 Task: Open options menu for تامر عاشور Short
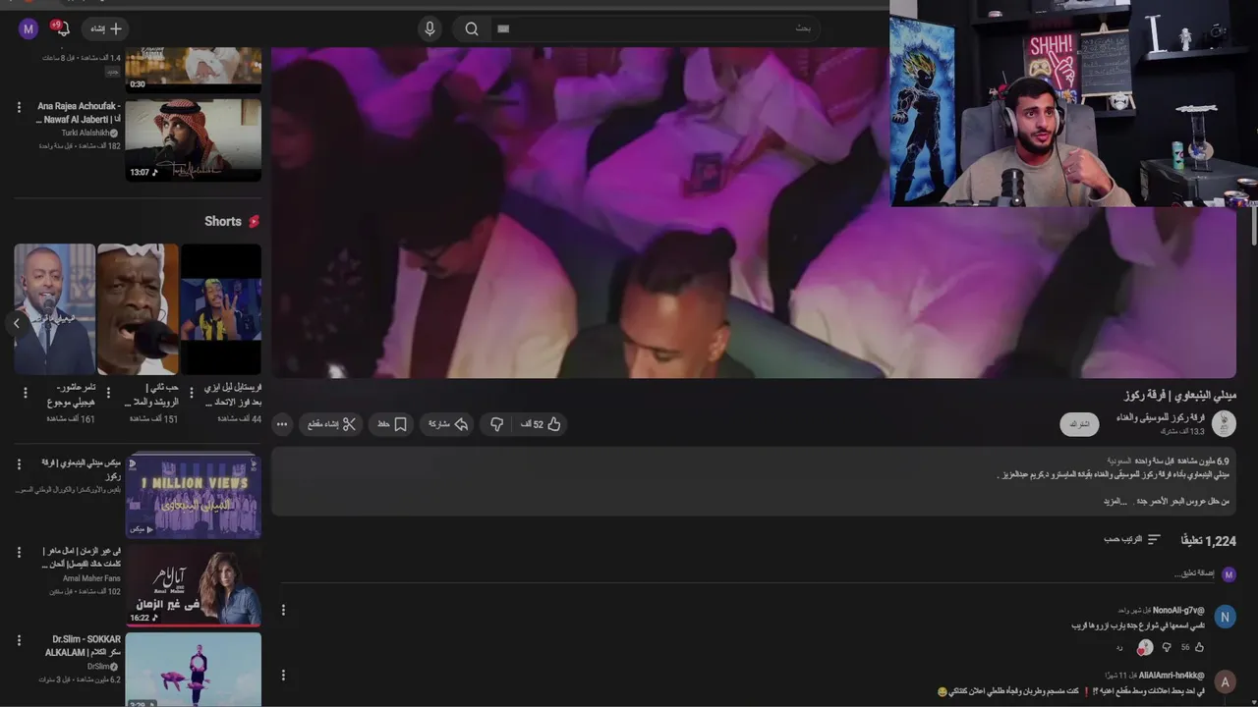[26, 393]
